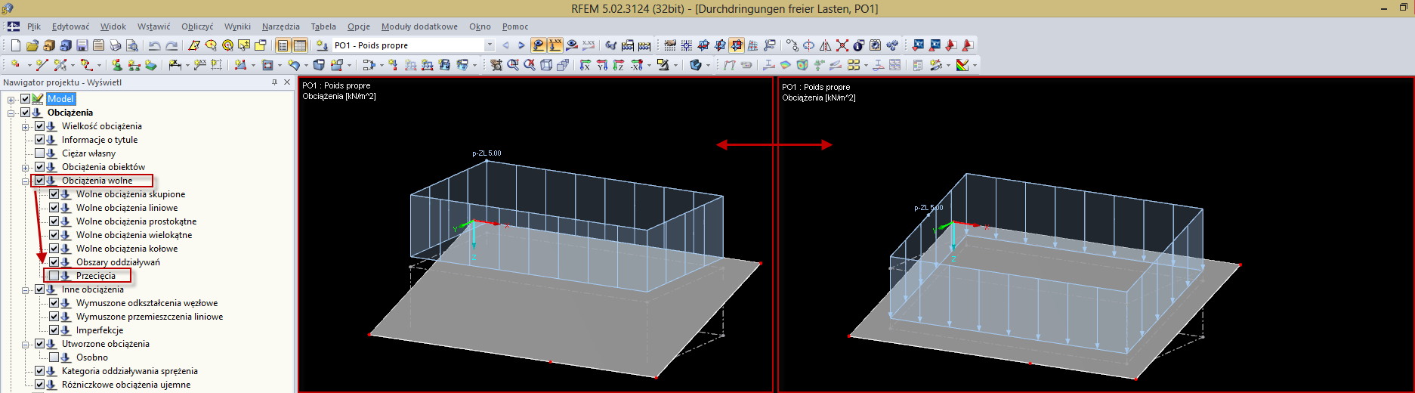Select Wymuszone przemieszczenia liniowe item
This screenshot has width=1415, height=393.
point(150,317)
